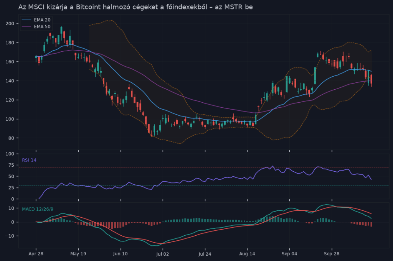Click the 25 label on the RSI axis
Image resolution: width=393 pixels, height=261 pixels.
click(x=11, y=188)
